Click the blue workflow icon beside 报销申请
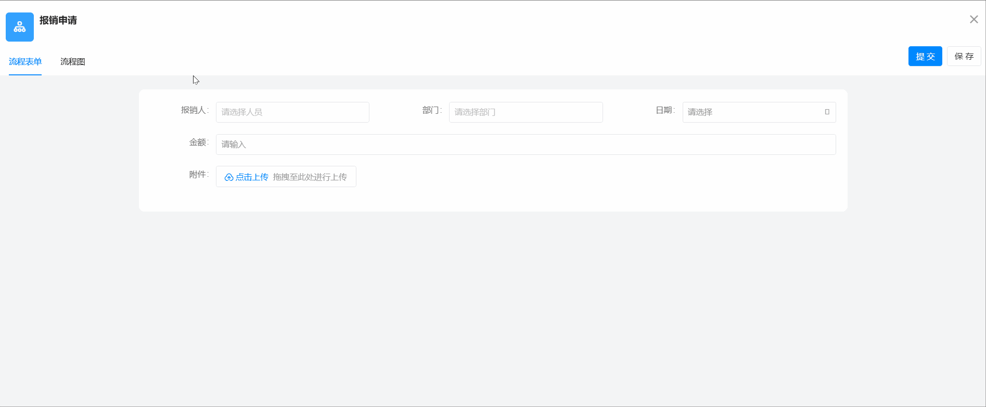The width and height of the screenshot is (986, 407). [x=20, y=27]
